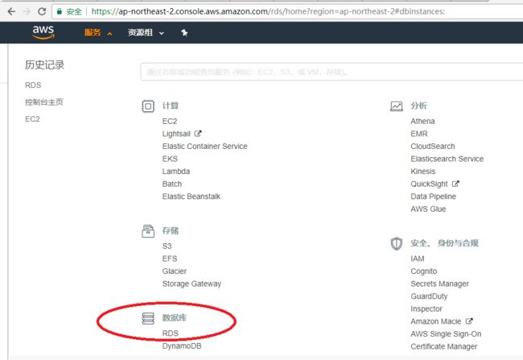Reload the page with refresh icon
Image resolution: width=523 pixels, height=360 pixels.
42,11
